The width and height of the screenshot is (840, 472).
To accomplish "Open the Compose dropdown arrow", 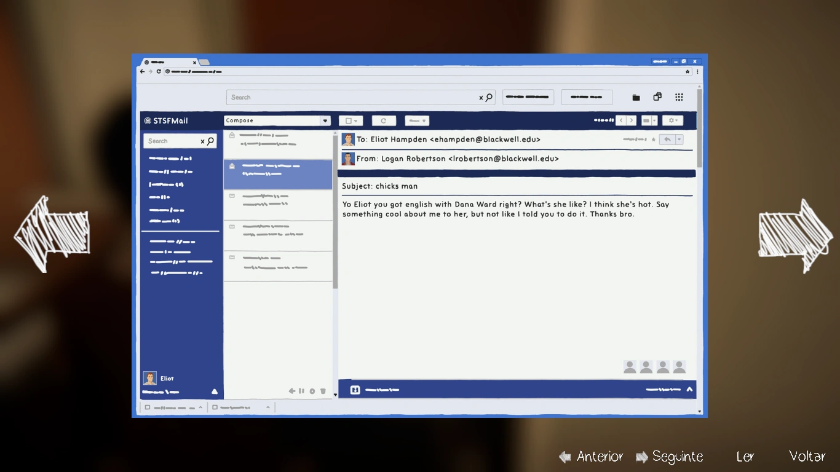I will (325, 121).
